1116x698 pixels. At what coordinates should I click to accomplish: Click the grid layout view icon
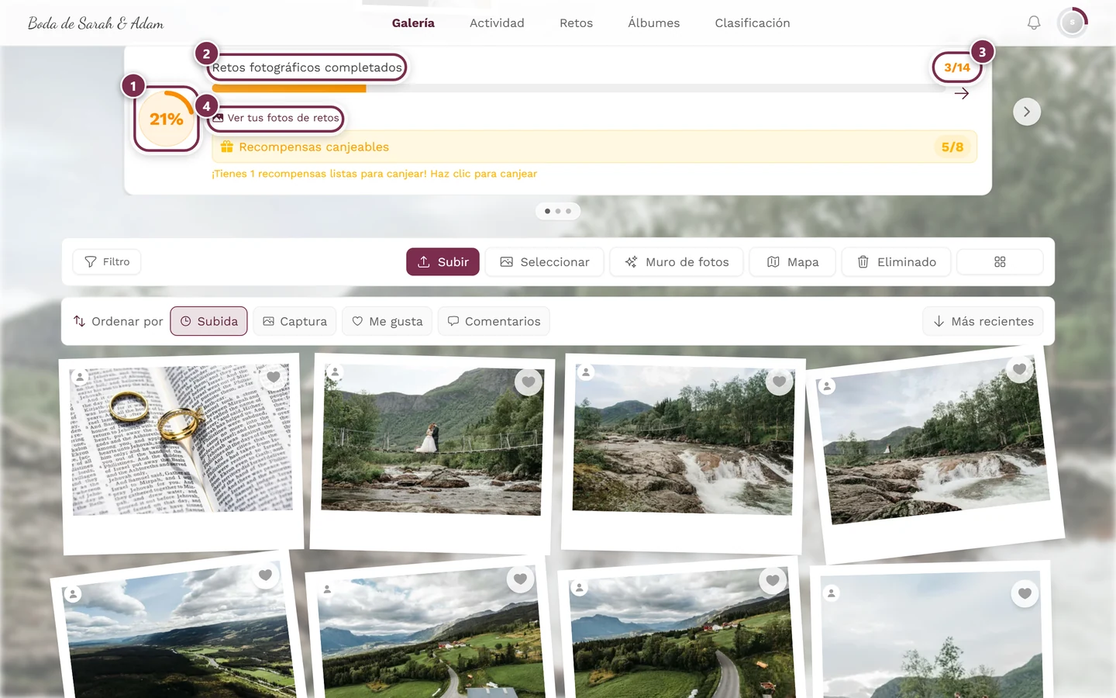pos(1000,262)
